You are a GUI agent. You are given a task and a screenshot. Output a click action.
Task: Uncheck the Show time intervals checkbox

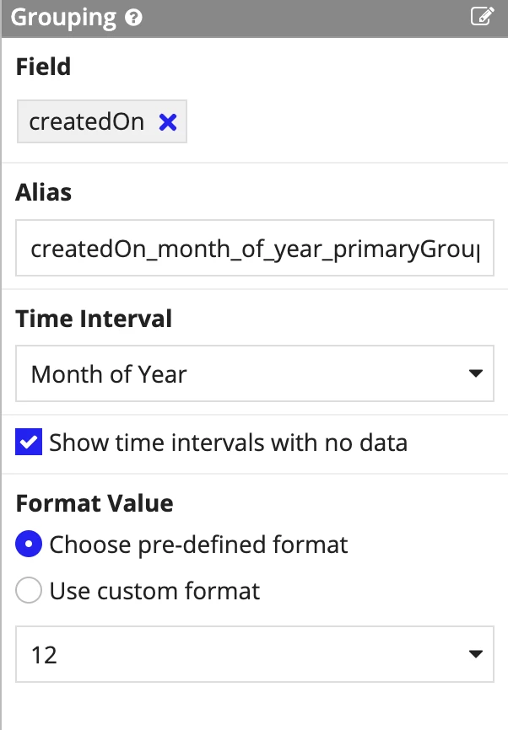coord(29,442)
